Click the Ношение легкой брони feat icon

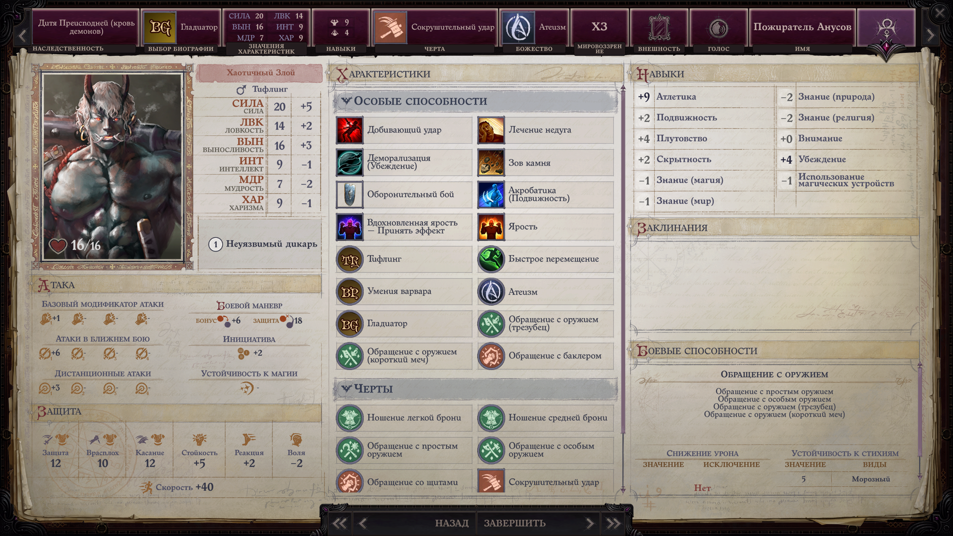349,418
